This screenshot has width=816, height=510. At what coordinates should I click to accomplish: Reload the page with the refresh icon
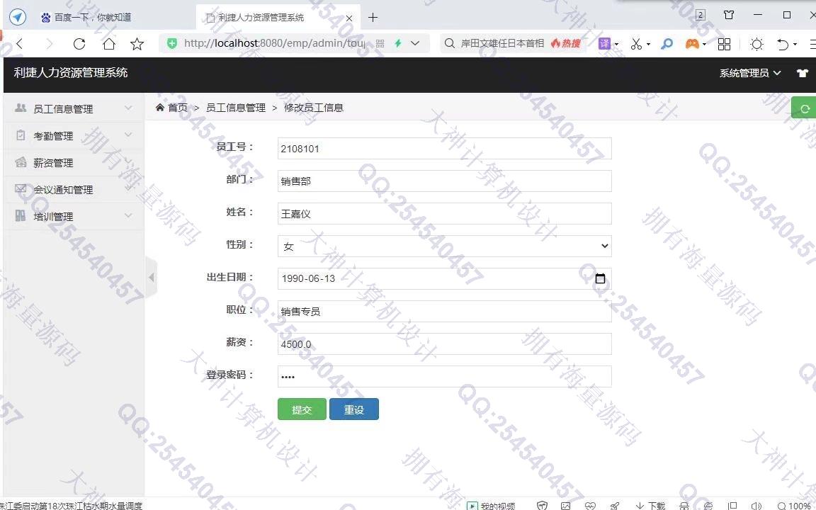tap(79, 44)
